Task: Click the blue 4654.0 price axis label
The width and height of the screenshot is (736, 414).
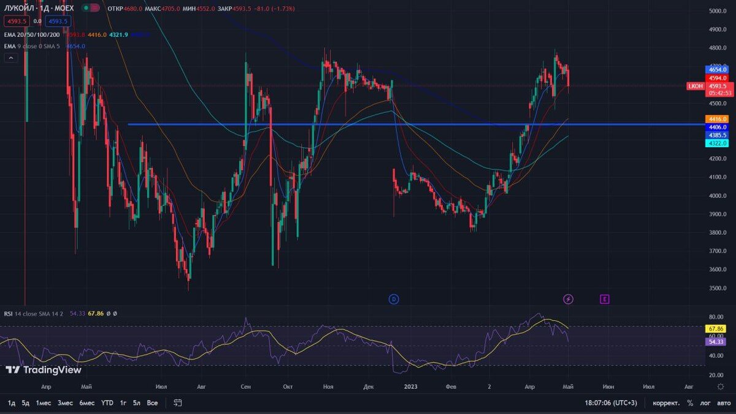Action: coord(717,70)
